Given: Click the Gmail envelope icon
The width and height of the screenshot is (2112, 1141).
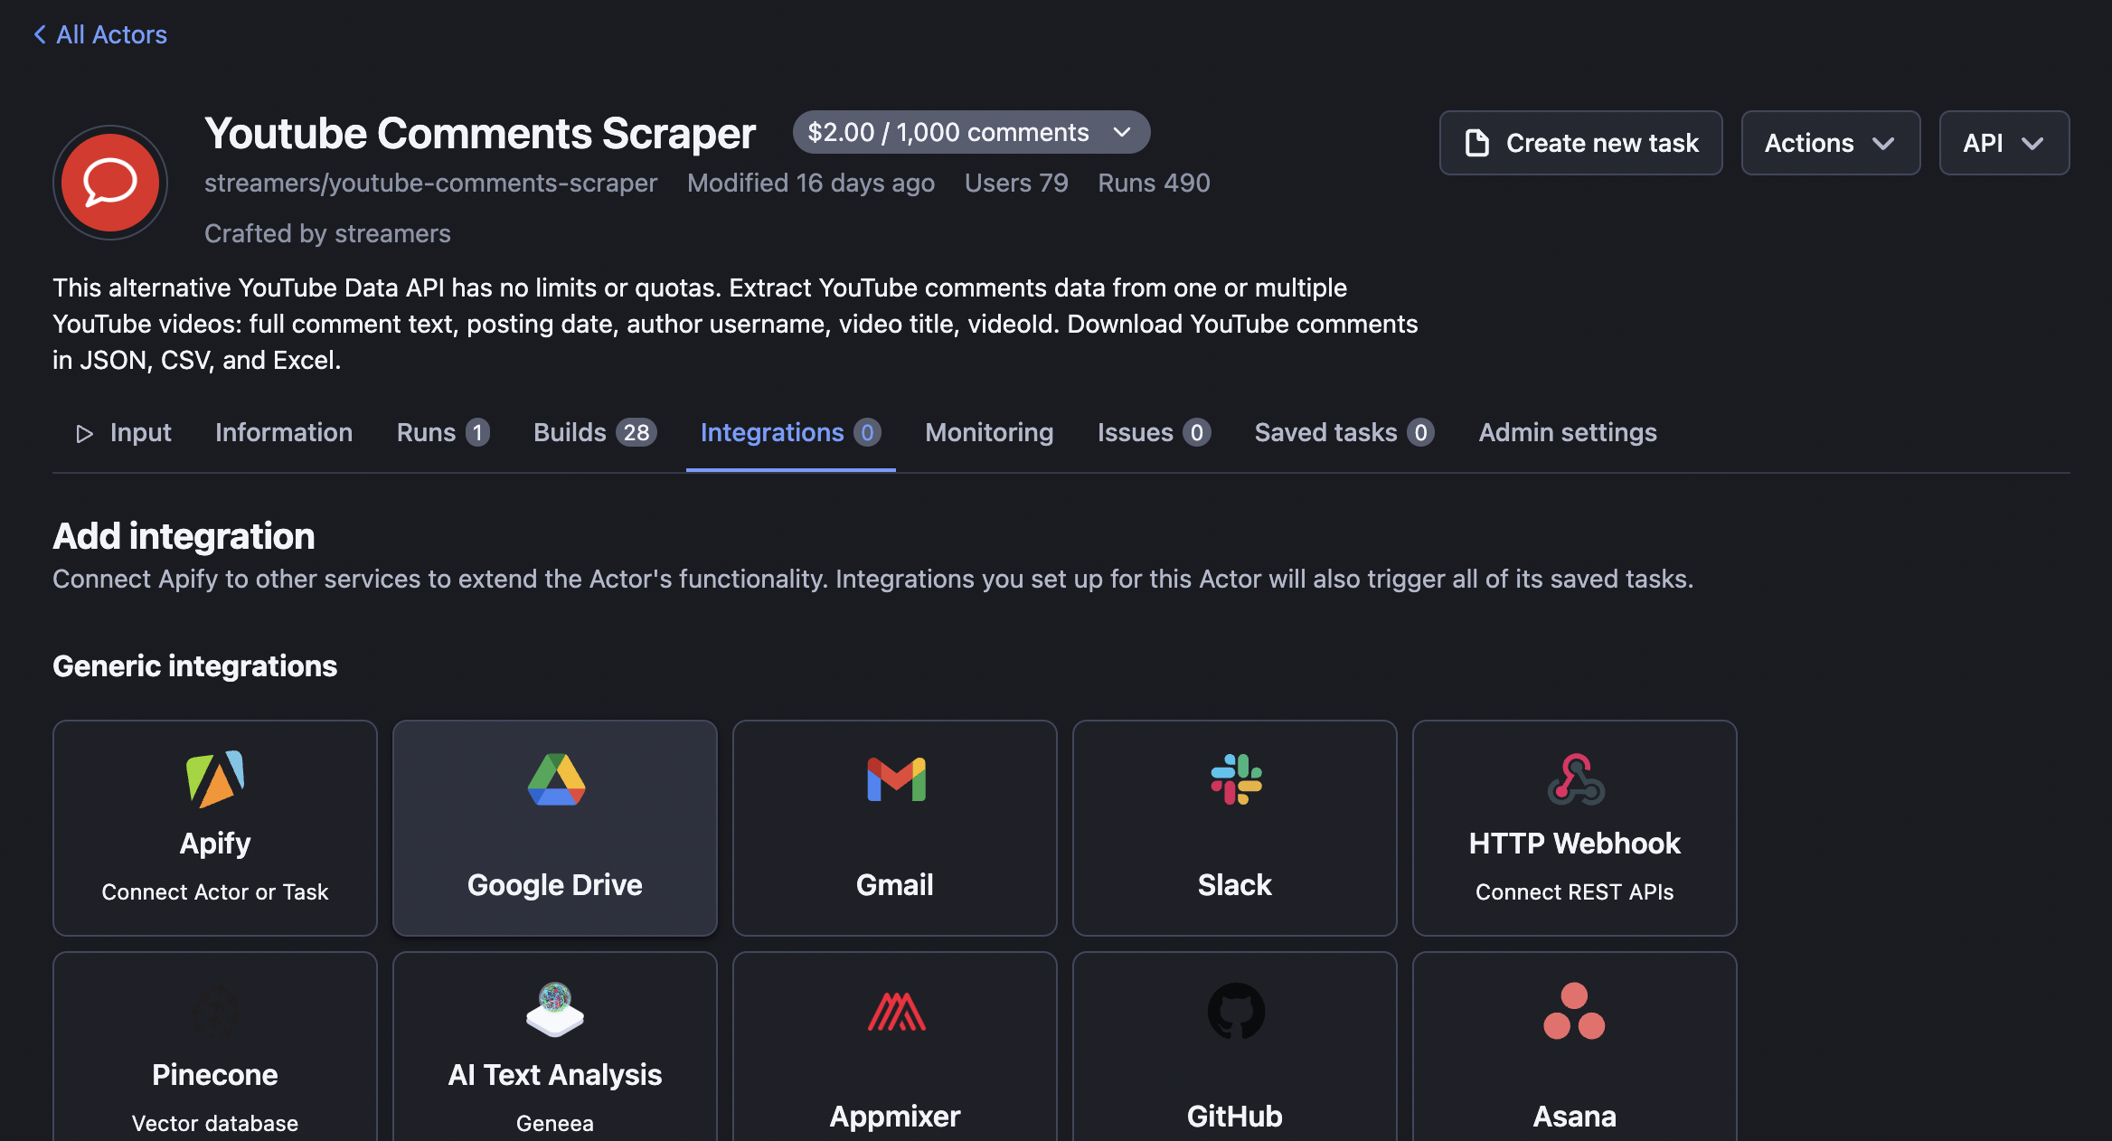Looking at the screenshot, I should [x=895, y=779].
